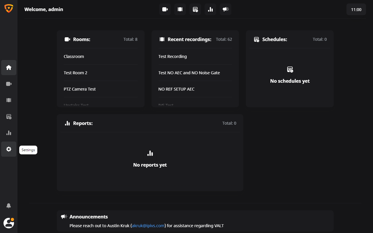Screen dimensions: 373x233
Task: Open the admin user profile avatar
Action: [9, 223]
